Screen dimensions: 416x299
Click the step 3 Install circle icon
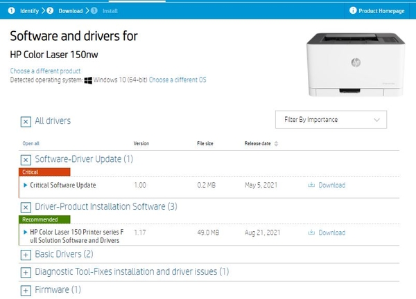[94, 10]
